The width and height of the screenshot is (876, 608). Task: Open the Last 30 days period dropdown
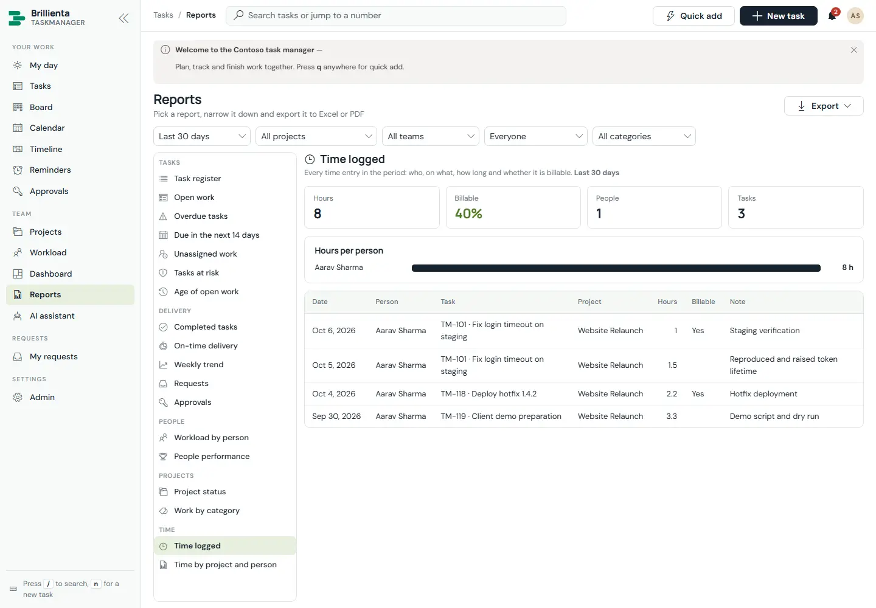(202, 136)
